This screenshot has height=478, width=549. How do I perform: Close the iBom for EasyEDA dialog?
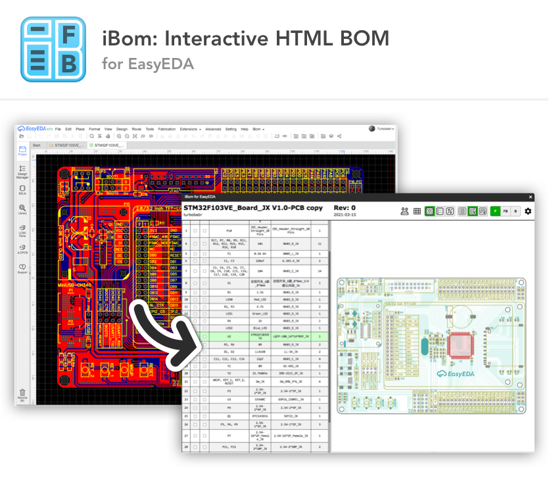[x=531, y=197]
